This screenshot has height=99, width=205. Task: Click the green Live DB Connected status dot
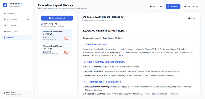coord(7,94)
